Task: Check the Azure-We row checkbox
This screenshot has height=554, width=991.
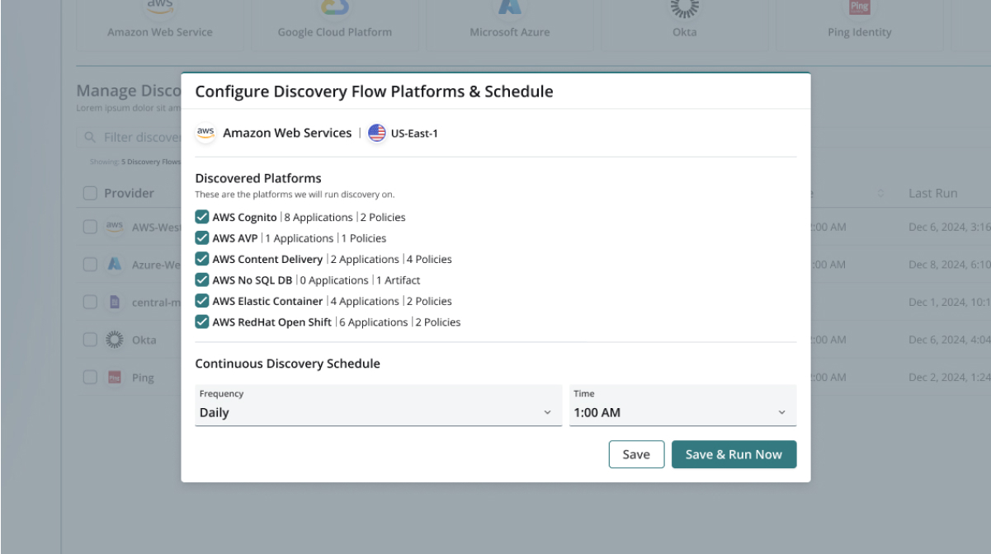Action: (x=91, y=265)
